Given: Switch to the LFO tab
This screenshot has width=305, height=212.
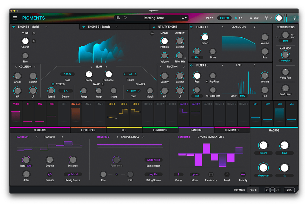Looking at the screenshot, I should pyautogui.click(x=124, y=130).
